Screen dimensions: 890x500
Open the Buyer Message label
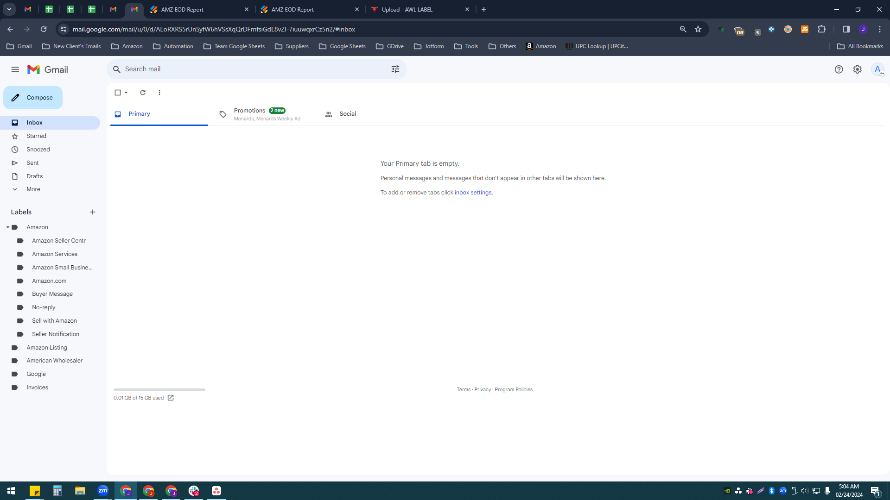tap(52, 294)
